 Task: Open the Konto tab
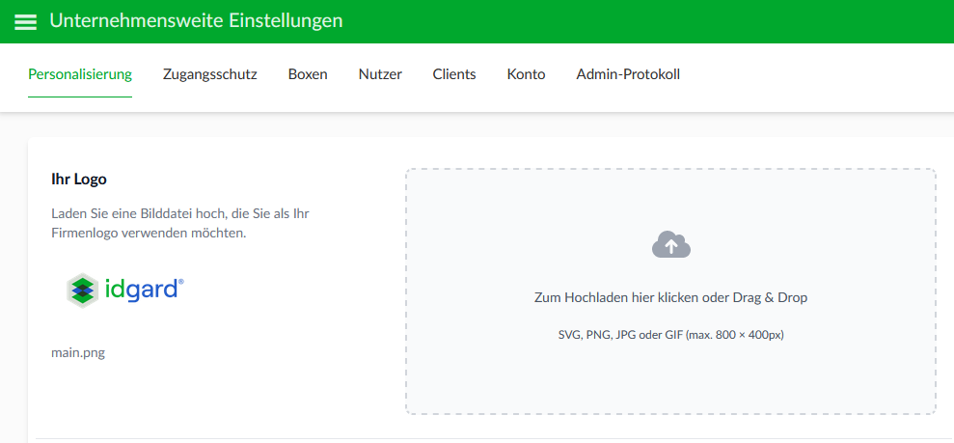click(x=527, y=75)
